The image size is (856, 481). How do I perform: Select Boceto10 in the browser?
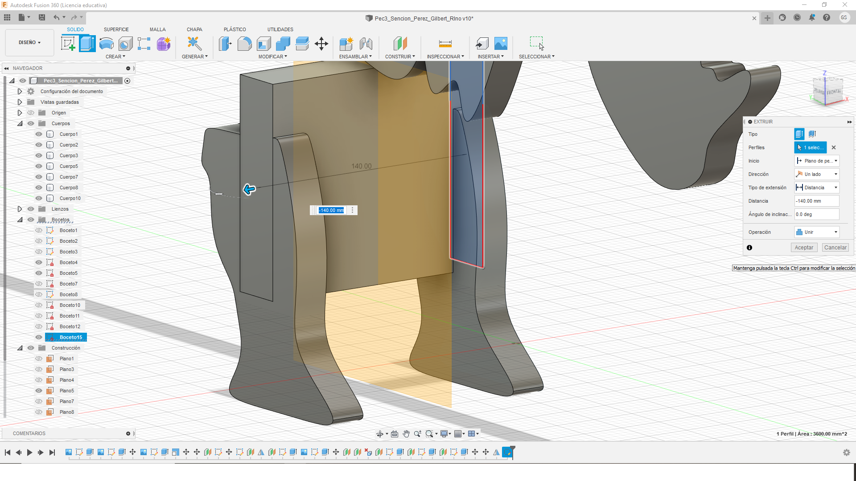pyautogui.click(x=70, y=305)
